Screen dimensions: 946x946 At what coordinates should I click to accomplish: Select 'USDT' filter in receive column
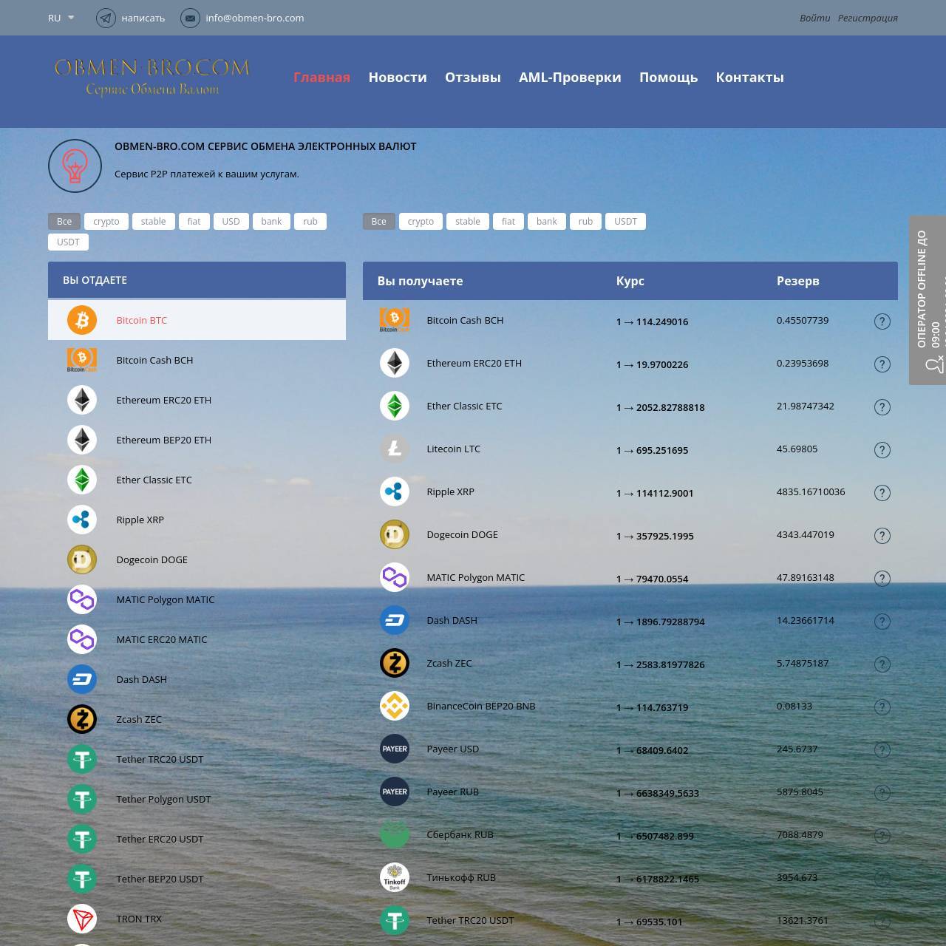coord(625,221)
